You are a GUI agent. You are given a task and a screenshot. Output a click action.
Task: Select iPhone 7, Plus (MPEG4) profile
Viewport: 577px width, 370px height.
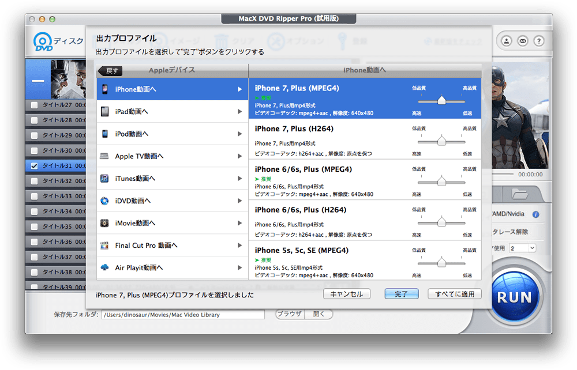[x=365, y=99]
